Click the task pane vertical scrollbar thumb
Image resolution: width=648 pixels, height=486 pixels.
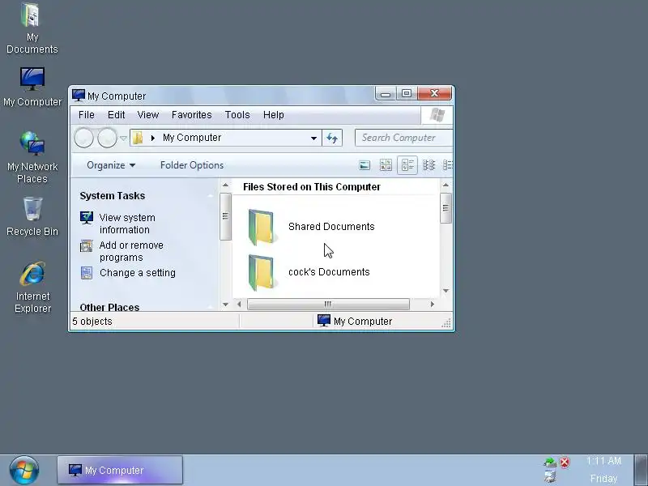(225, 216)
